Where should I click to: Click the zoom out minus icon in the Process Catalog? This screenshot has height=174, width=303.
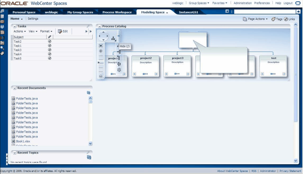click(101, 76)
